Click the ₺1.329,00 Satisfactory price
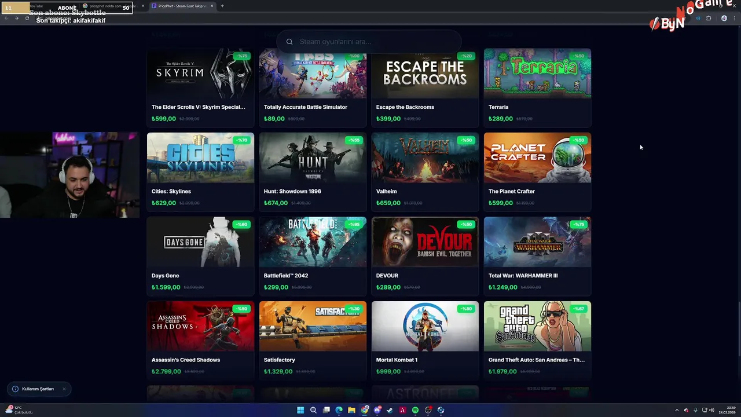 [x=278, y=372]
